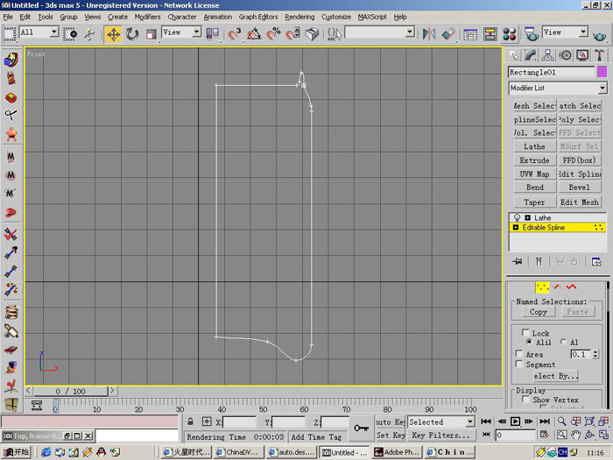Edit the Rectangle01 object name field

point(551,73)
